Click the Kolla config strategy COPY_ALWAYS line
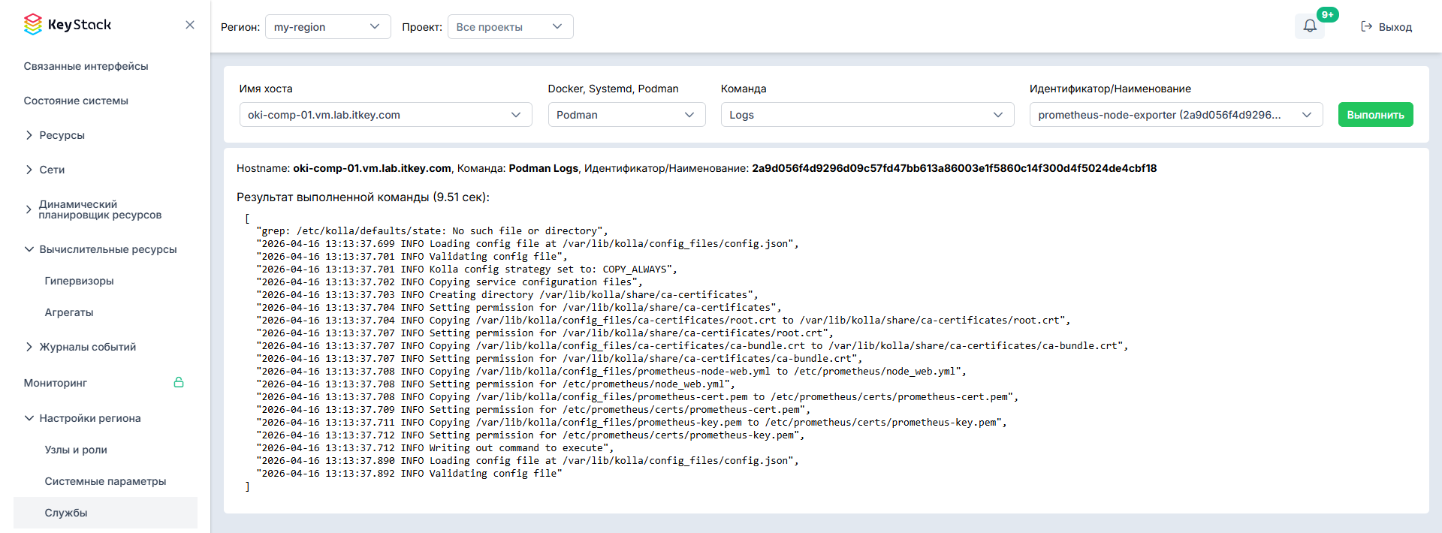The height and width of the screenshot is (533, 1442). pos(466,269)
